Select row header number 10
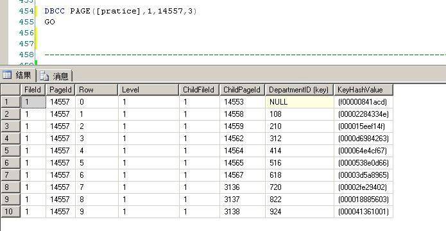This screenshot has height=231, width=446. tap(10, 212)
